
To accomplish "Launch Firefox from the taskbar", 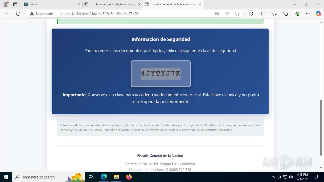I will click(x=129, y=177).
